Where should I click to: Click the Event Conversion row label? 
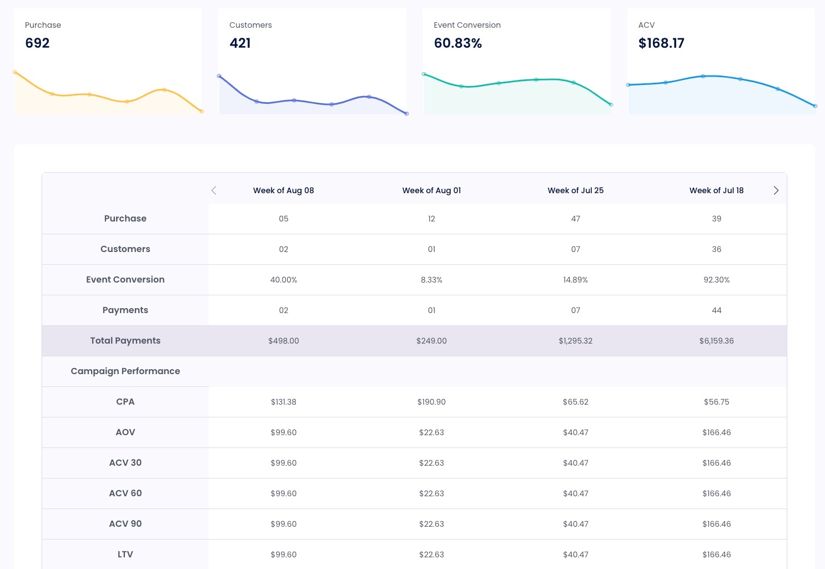(x=125, y=280)
